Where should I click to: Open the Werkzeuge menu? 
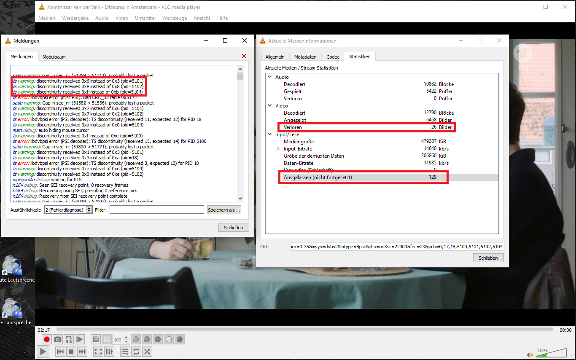point(175,18)
